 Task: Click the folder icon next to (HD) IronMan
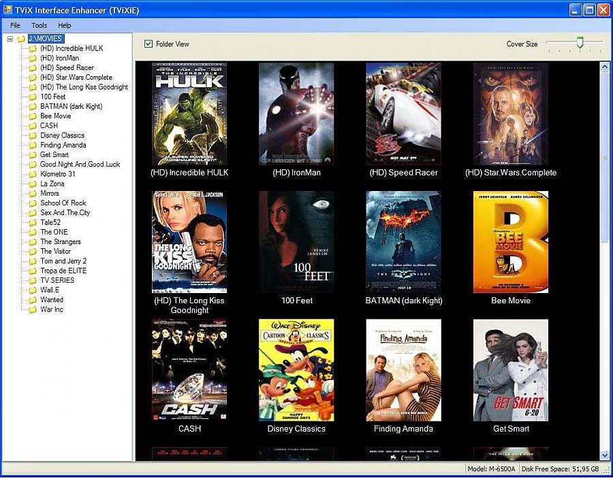[33, 58]
